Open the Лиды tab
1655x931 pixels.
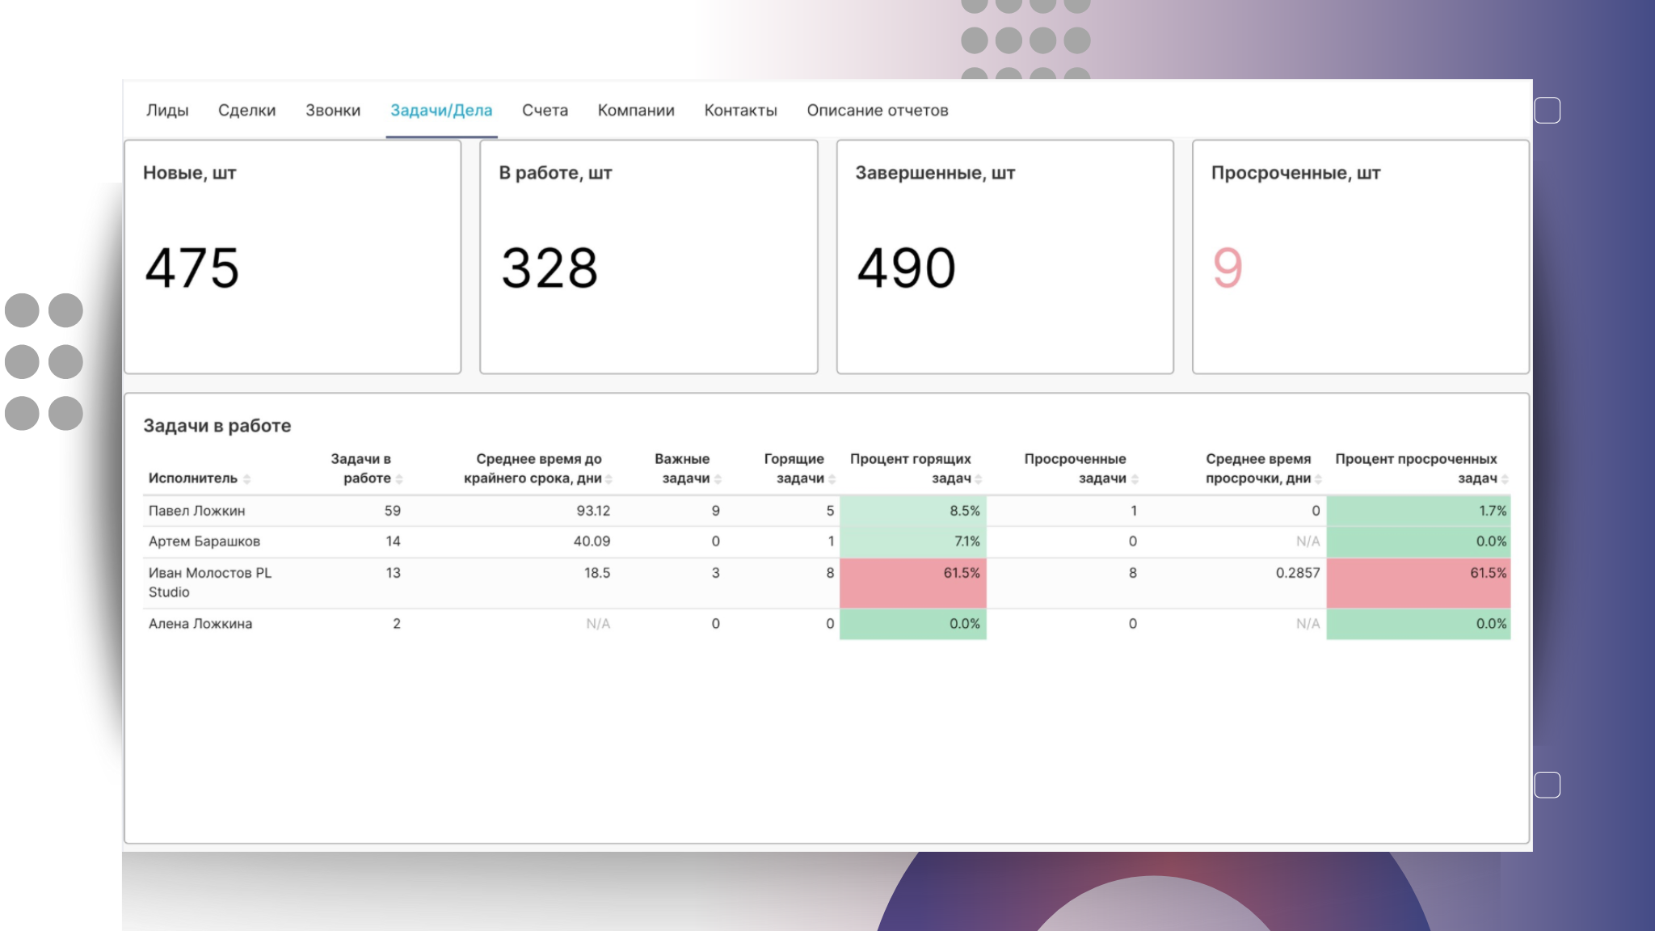tap(167, 111)
